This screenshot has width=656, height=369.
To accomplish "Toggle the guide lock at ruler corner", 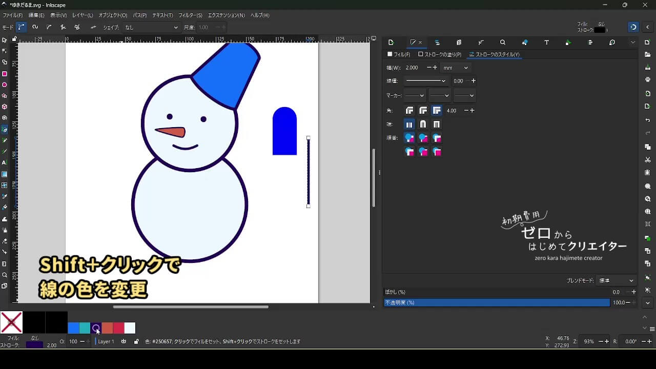I will [x=14, y=39].
